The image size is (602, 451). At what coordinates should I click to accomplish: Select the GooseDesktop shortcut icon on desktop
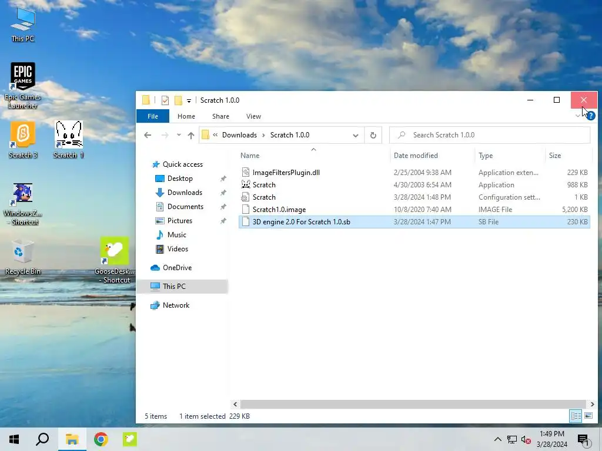[x=114, y=260]
